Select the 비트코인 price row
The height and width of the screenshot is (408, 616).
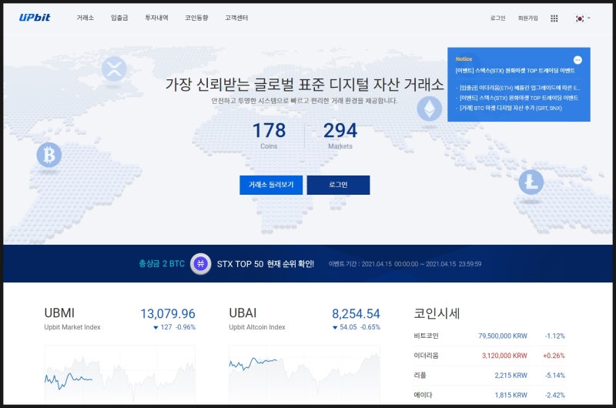490,336
